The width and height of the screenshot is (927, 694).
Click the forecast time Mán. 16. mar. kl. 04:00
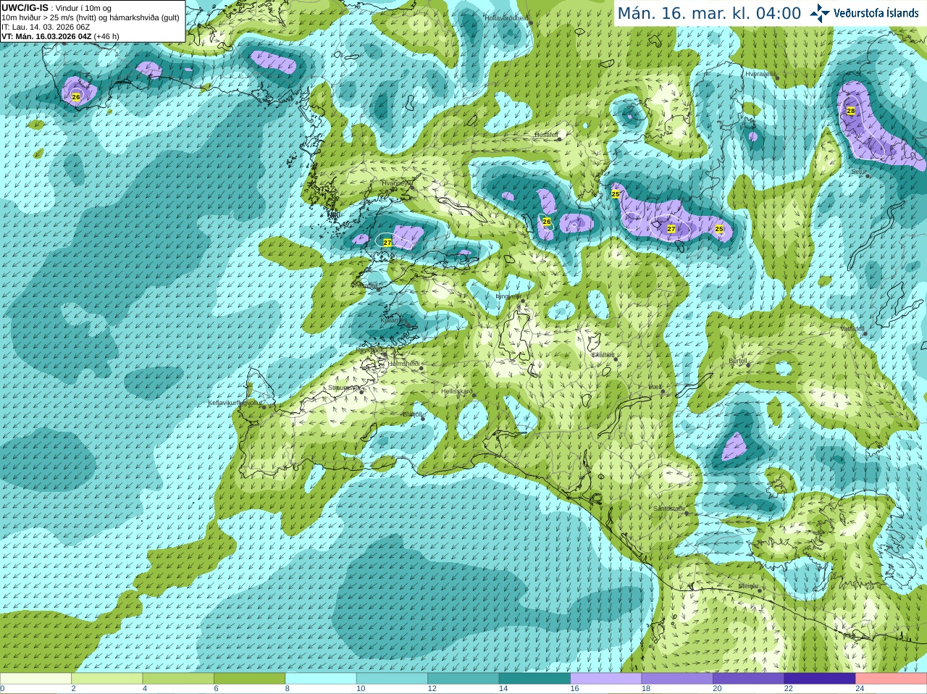click(709, 13)
